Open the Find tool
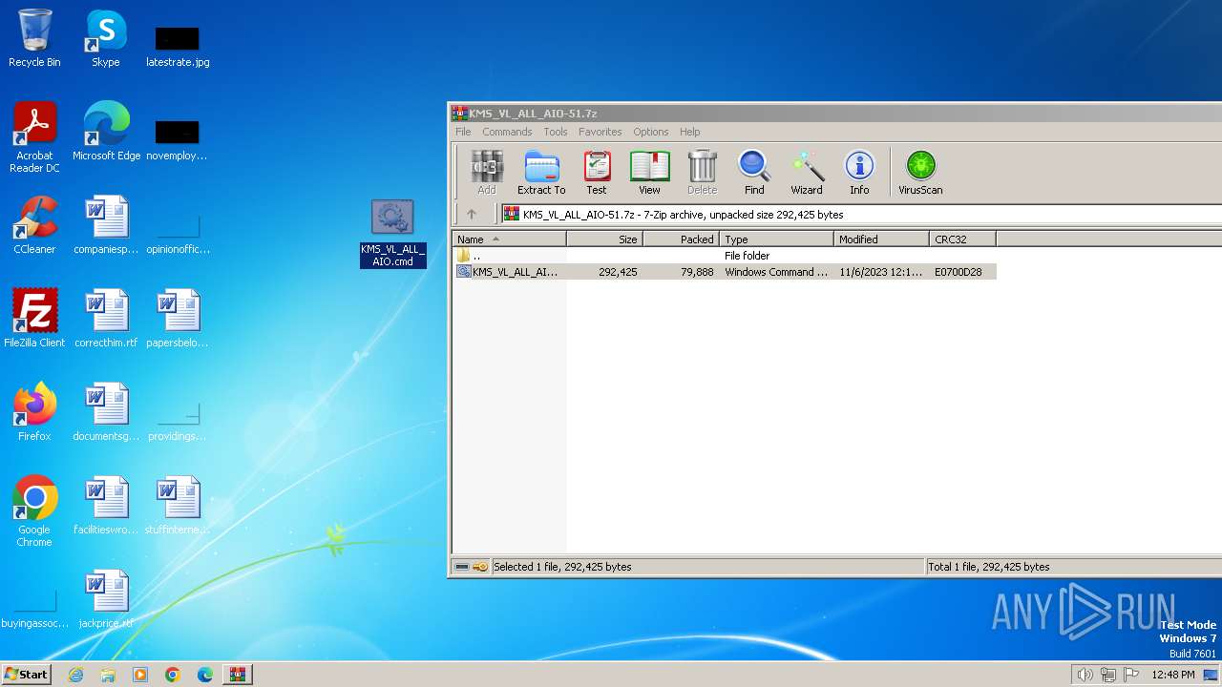 click(x=754, y=173)
